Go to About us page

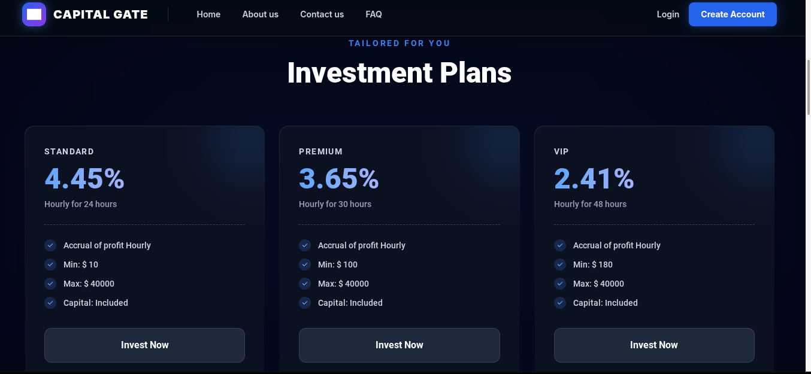260,14
